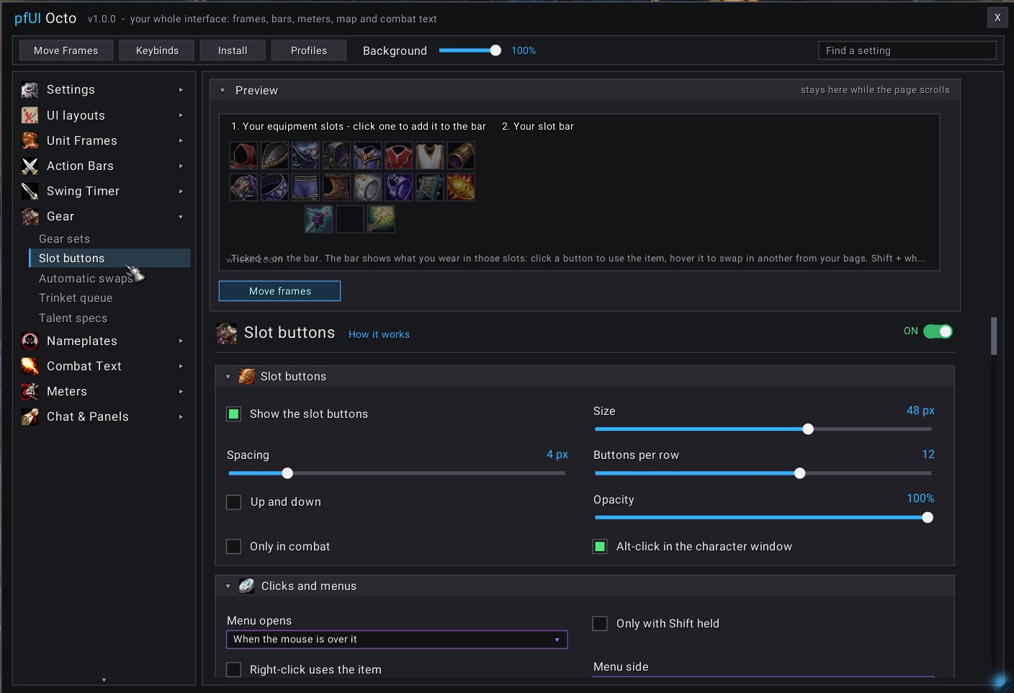Add the star-tipped wand slot
This screenshot has width=1014, height=693.
click(x=381, y=219)
